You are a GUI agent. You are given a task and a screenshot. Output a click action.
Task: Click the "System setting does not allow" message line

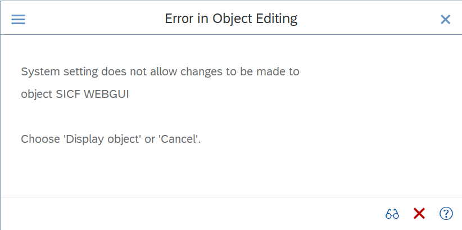pyautogui.click(x=160, y=71)
